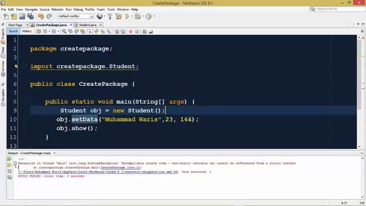The image size is (366, 206).
Task: Open the editor documents list dropdown arrow
Action: tap(358, 24)
